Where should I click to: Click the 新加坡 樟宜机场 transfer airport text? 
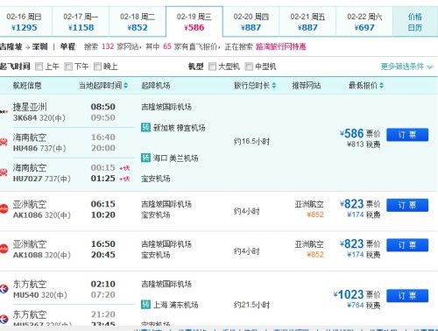coord(180,128)
